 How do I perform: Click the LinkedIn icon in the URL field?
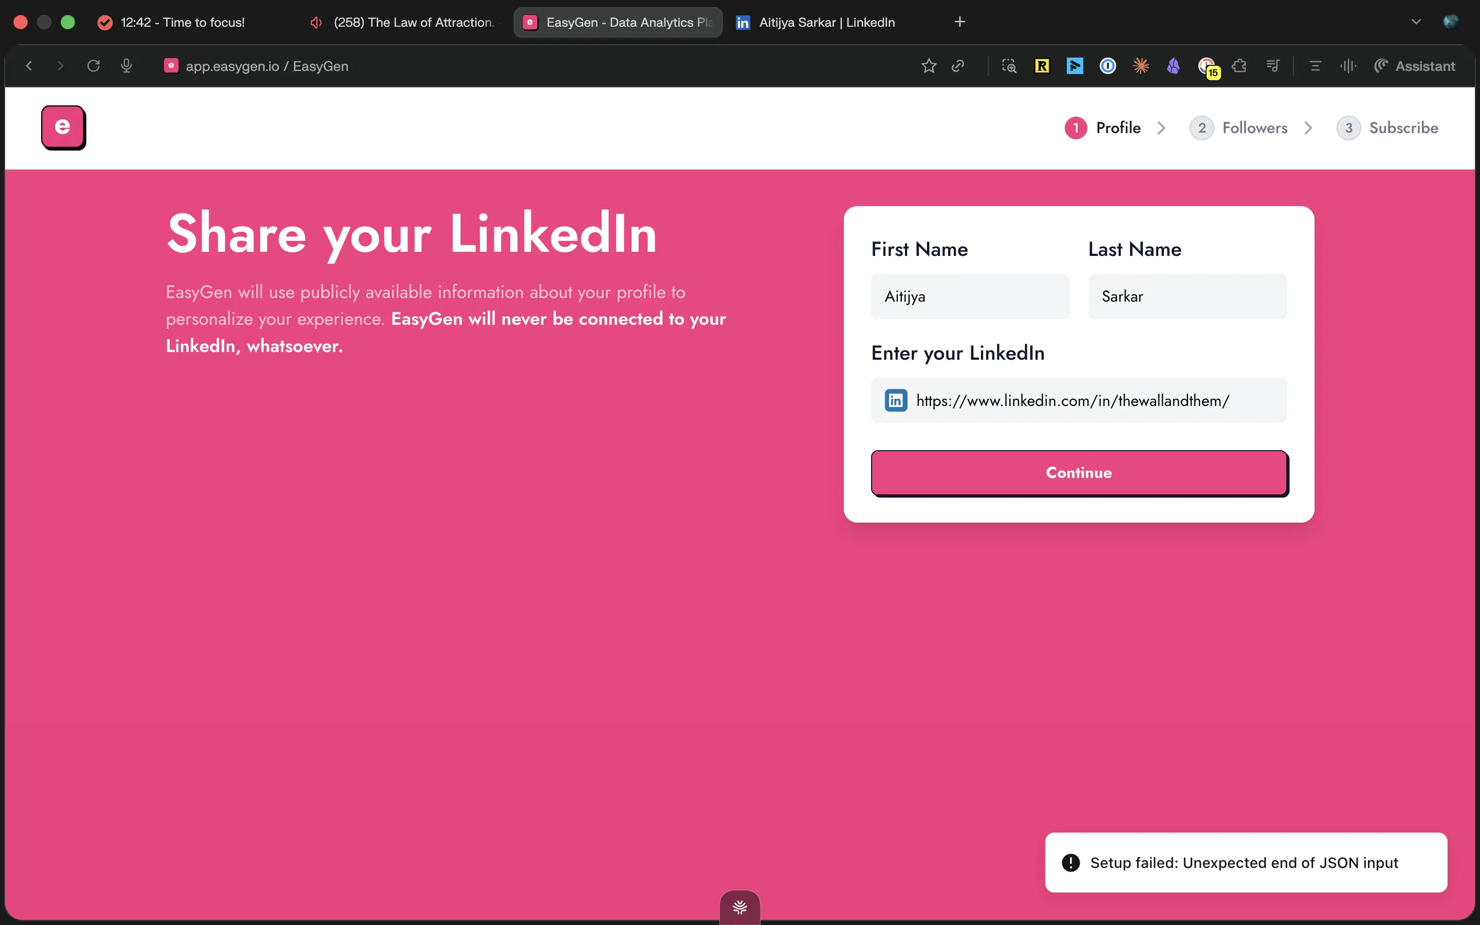pyautogui.click(x=896, y=401)
